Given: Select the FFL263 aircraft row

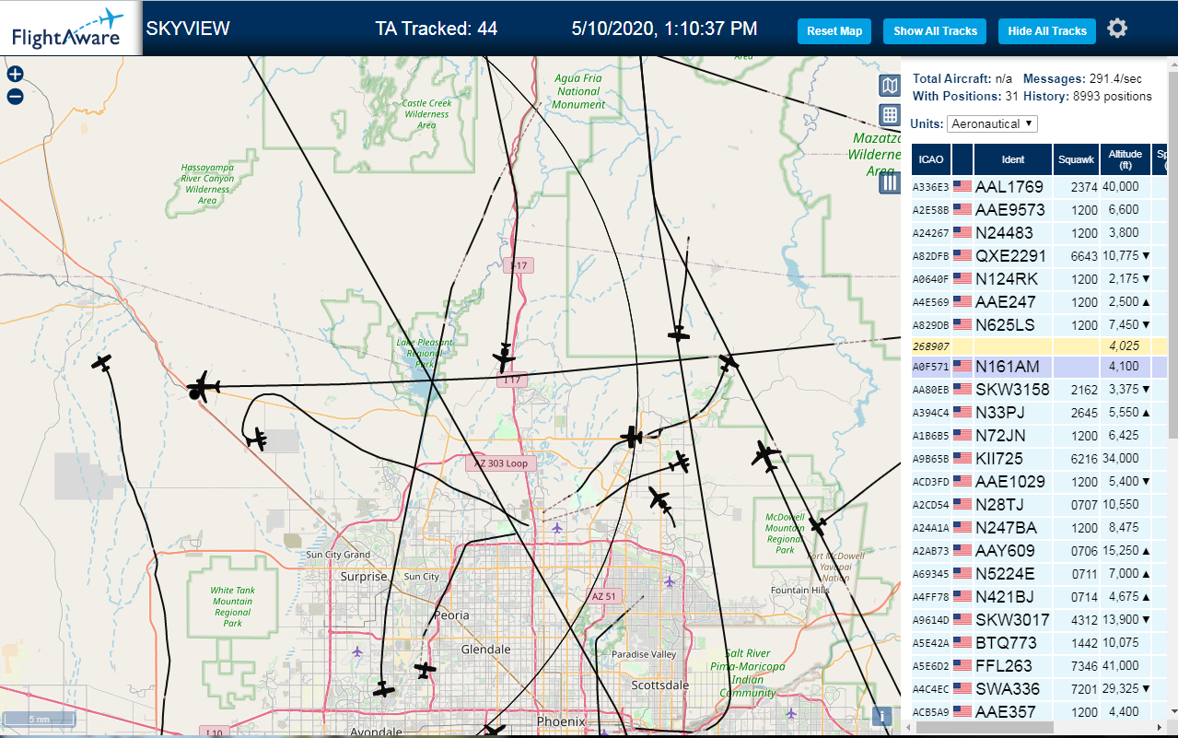Looking at the screenshot, I should tap(1039, 665).
